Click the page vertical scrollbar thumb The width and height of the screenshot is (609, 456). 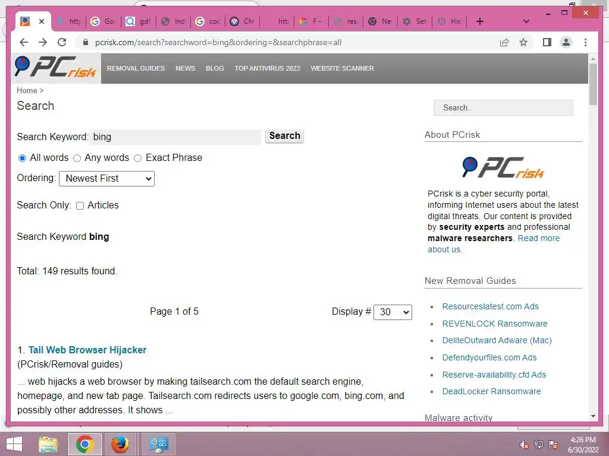[593, 84]
